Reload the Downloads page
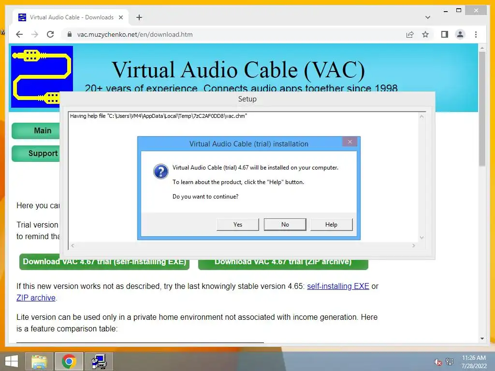The width and height of the screenshot is (495, 371). pyautogui.click(x=50, y=34)
